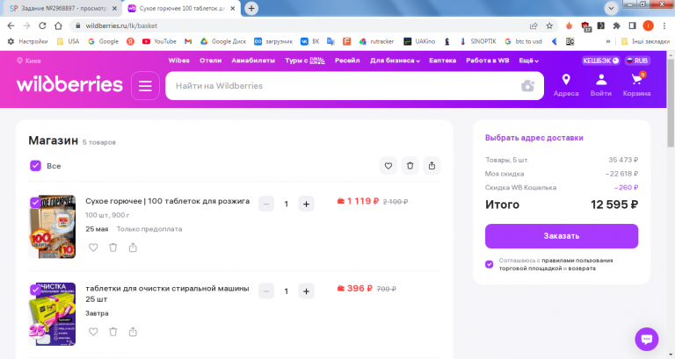Screen dimensions: 675x359
Task: Open the Wibes menu link
Action: click(x=178, y=61)
